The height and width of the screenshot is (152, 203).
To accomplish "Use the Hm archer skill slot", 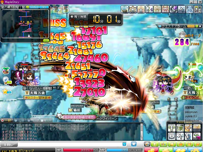I will click(188, 128).
